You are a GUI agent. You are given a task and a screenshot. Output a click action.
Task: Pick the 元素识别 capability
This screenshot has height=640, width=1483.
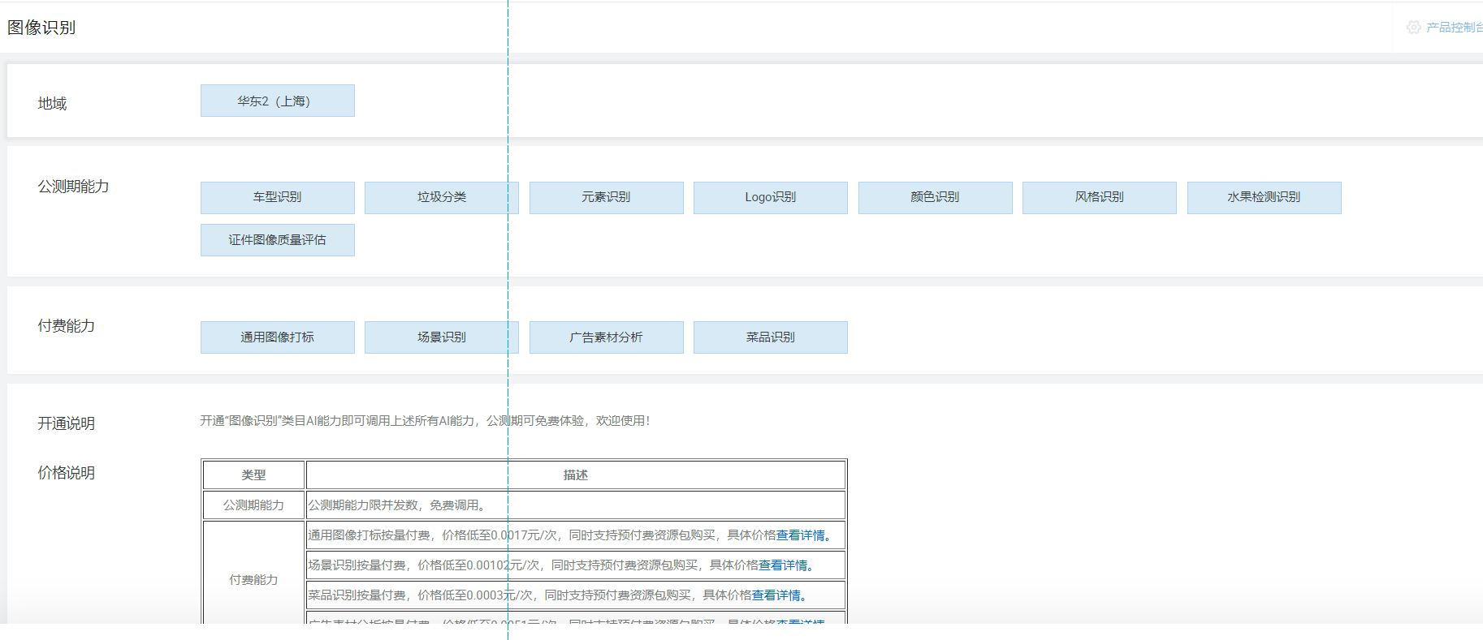(607, 198)
